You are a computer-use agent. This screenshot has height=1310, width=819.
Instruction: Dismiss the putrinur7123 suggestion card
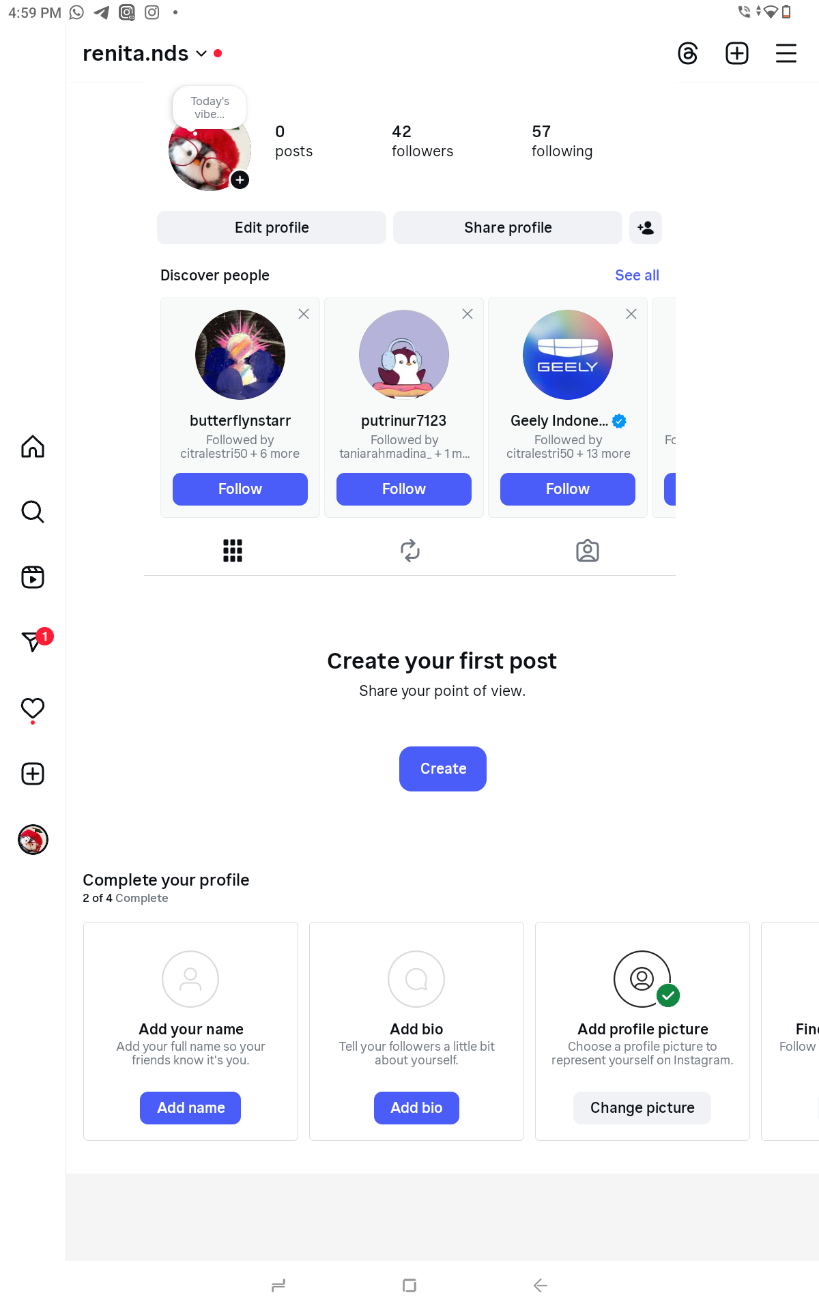(468, 314)
